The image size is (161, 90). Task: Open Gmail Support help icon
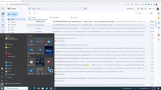pyautogui.click(x=138, y=9)
